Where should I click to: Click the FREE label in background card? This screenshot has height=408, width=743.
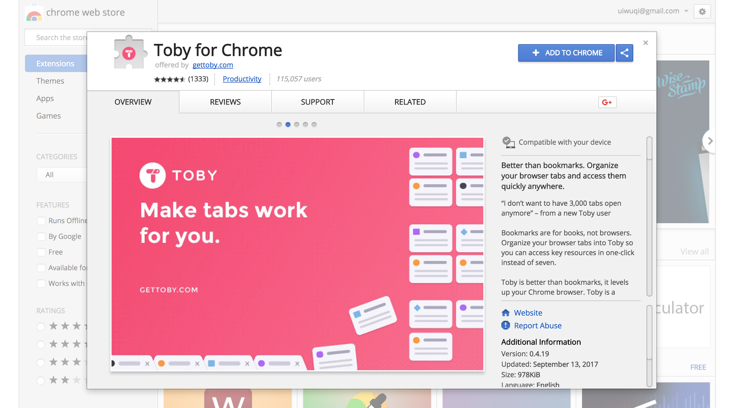[x=698, y=367]
